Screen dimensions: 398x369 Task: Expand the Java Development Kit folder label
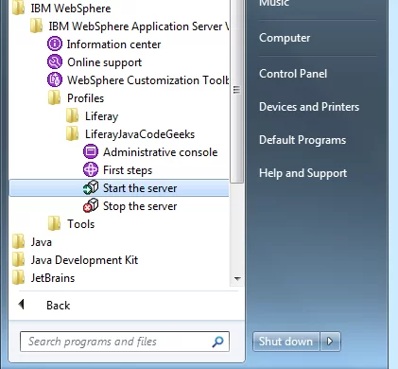[x=84, y=260]
